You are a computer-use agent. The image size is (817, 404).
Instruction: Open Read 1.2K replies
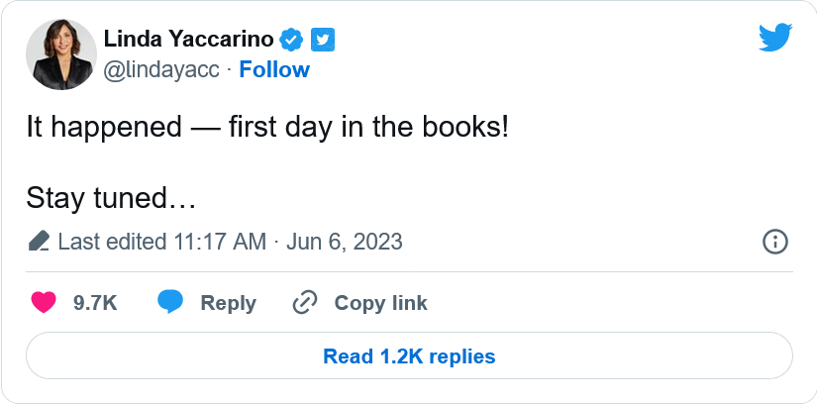(409, 356)
